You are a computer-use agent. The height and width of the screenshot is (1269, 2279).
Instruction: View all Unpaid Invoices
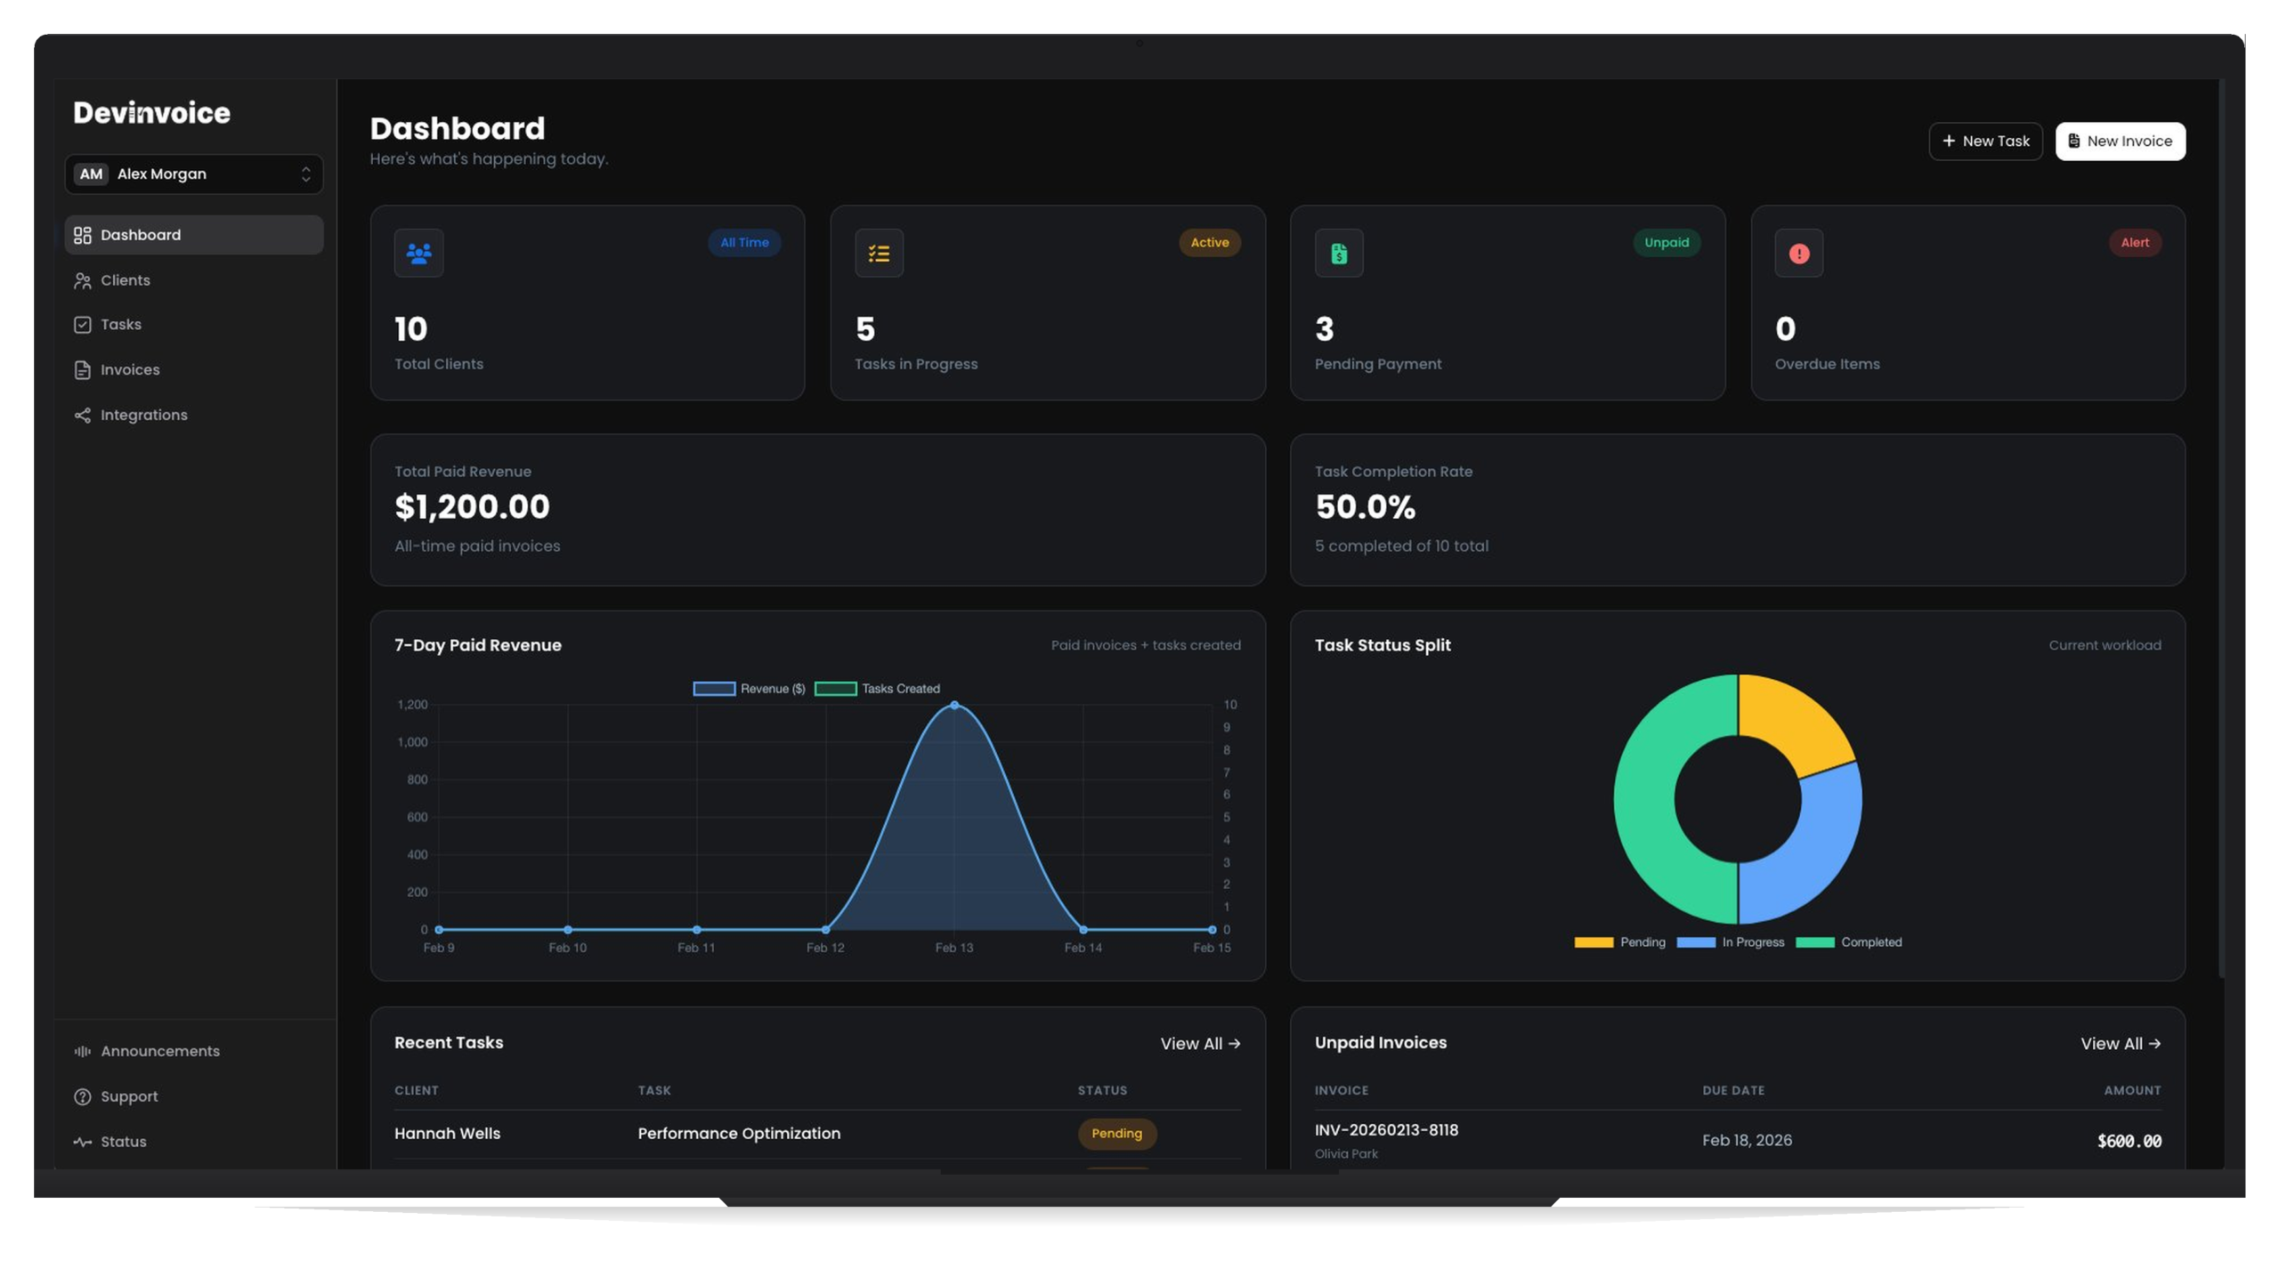(x=2120, y=1043)
